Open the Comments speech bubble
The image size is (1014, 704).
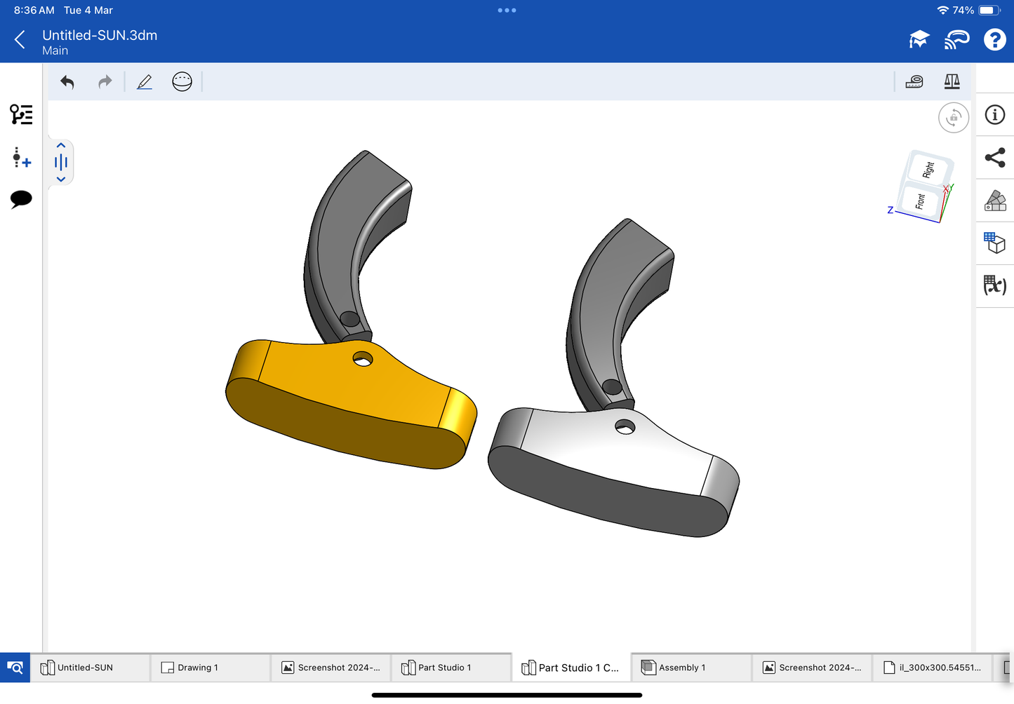[21, 199]
